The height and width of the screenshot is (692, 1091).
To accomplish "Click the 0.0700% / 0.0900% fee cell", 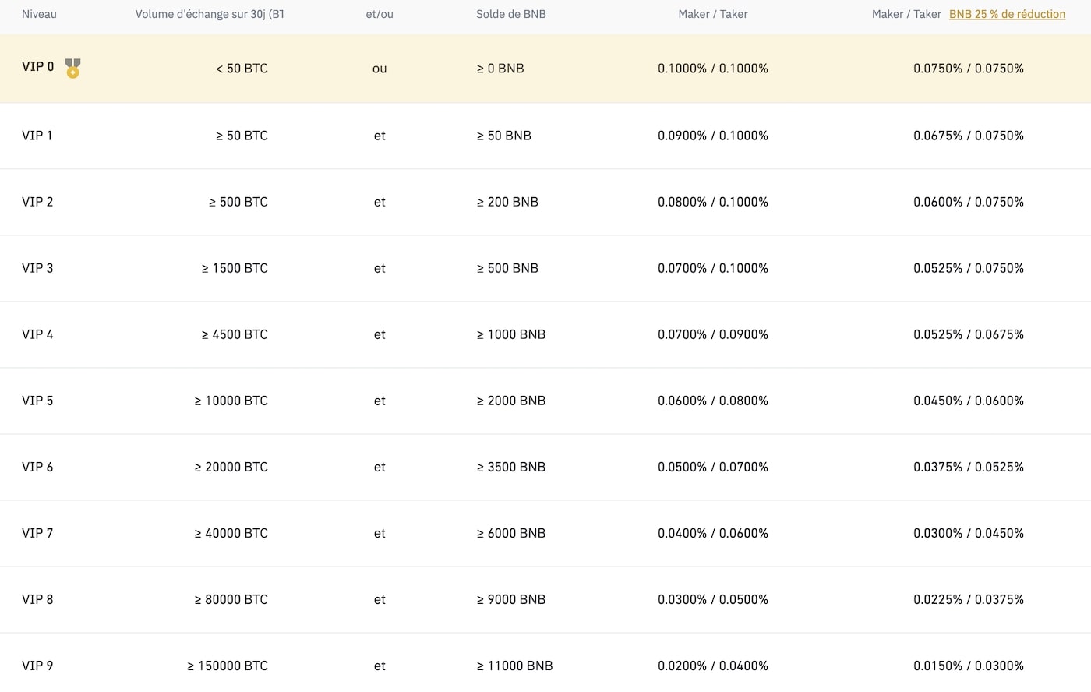I will [713, 334].
